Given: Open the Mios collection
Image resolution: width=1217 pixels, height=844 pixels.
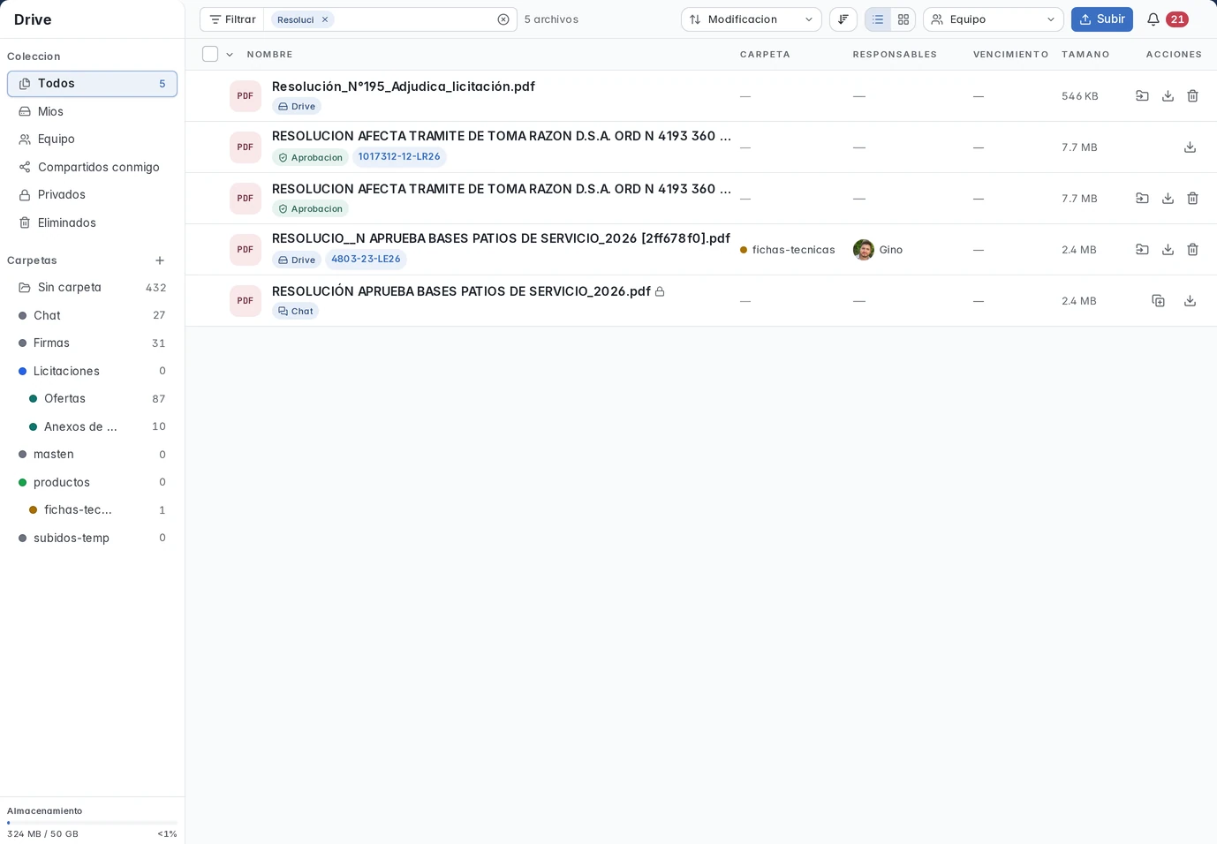Looking at the screenshot, I should (x=92, y=111).
